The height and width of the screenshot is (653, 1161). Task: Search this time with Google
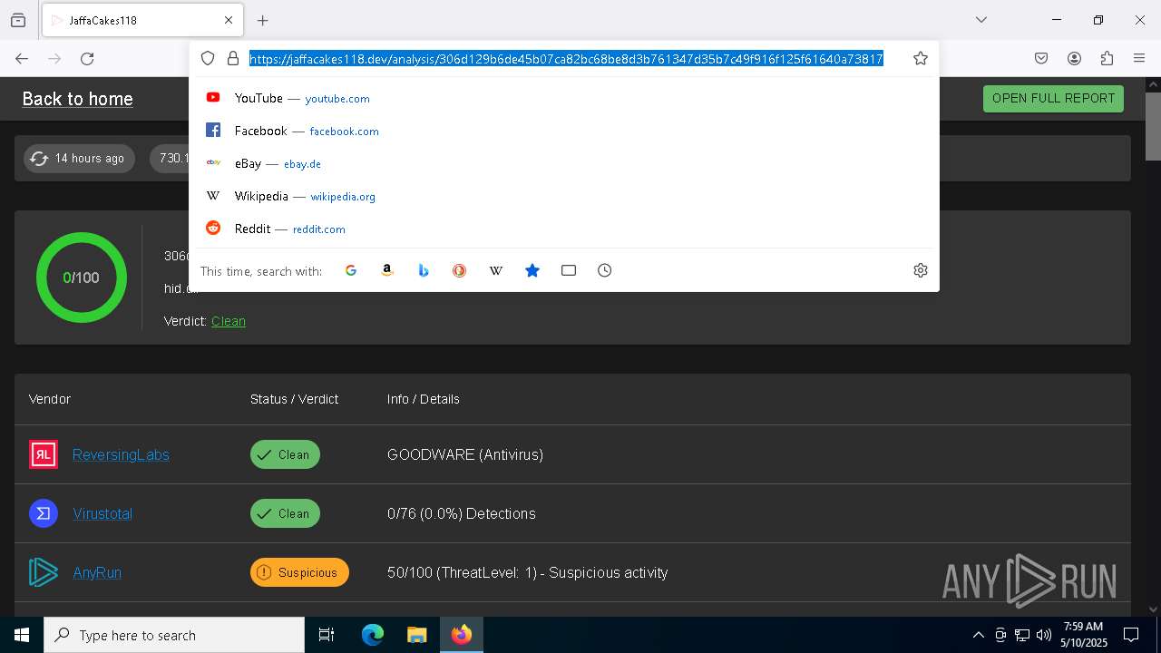(x=351, y=270)
